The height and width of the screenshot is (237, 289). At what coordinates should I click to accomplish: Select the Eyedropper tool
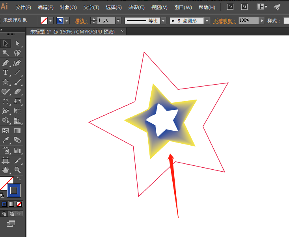[x=6, y=140]
